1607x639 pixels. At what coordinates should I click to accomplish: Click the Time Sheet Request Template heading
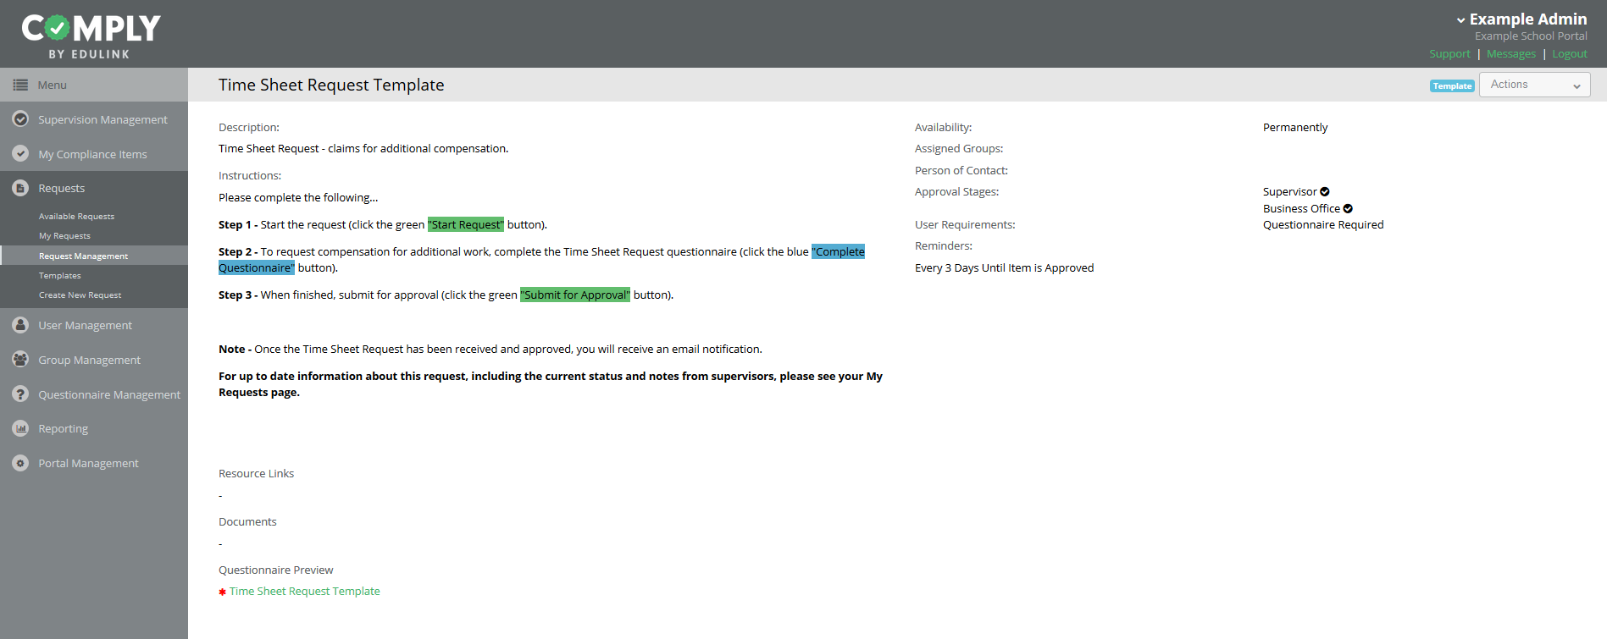tap(331, 85)
